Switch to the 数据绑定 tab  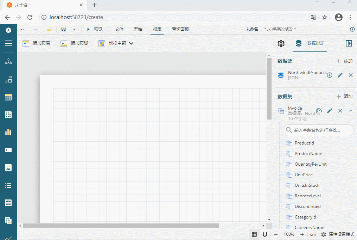click(x=310, y=43)
